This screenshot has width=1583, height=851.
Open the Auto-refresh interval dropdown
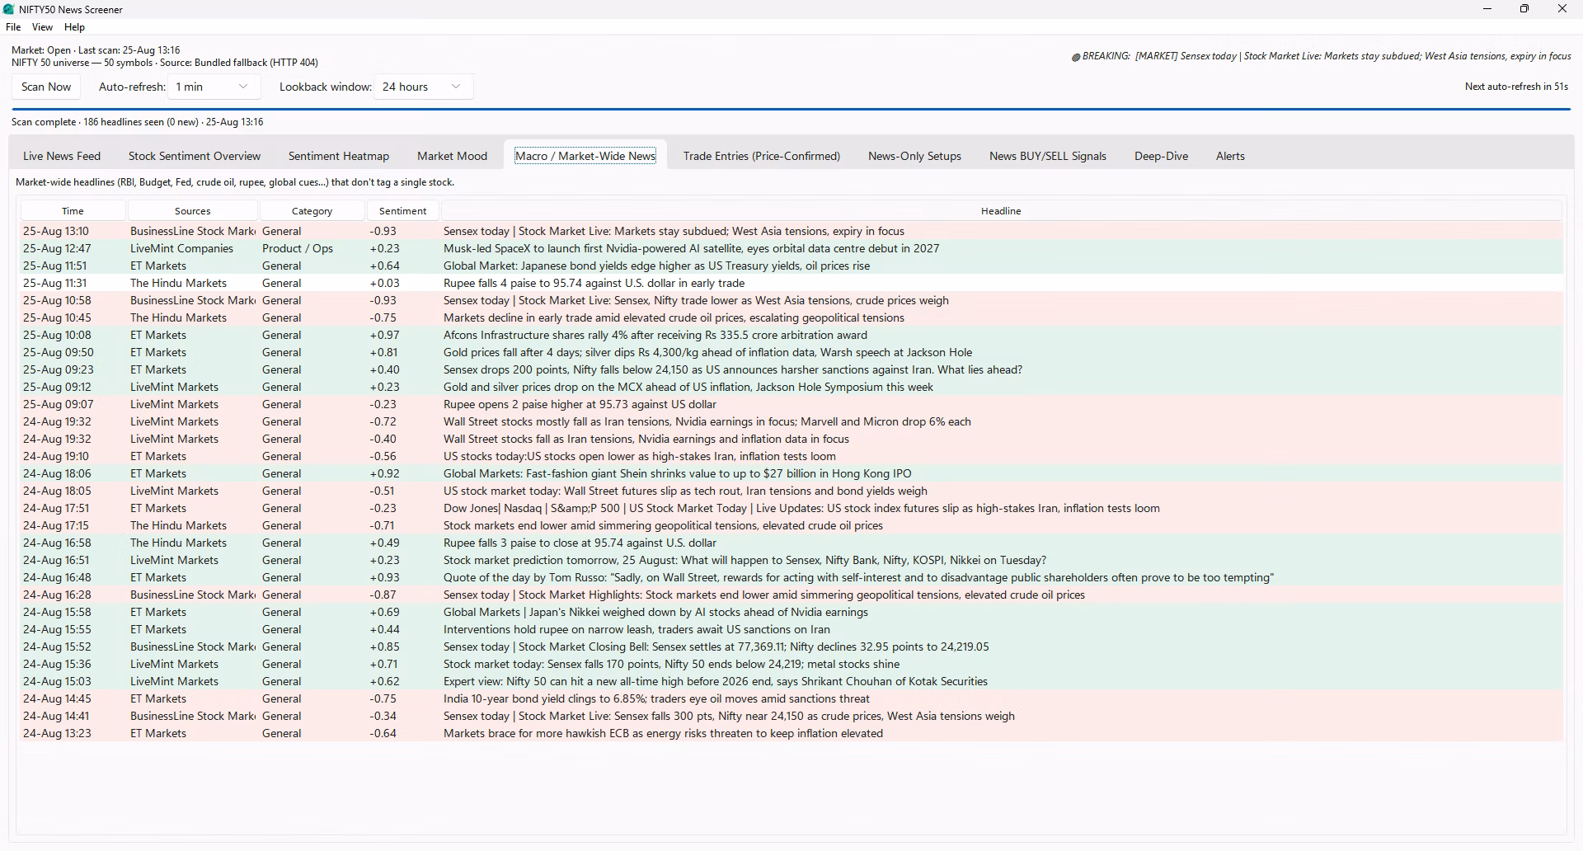pos(214,87)
